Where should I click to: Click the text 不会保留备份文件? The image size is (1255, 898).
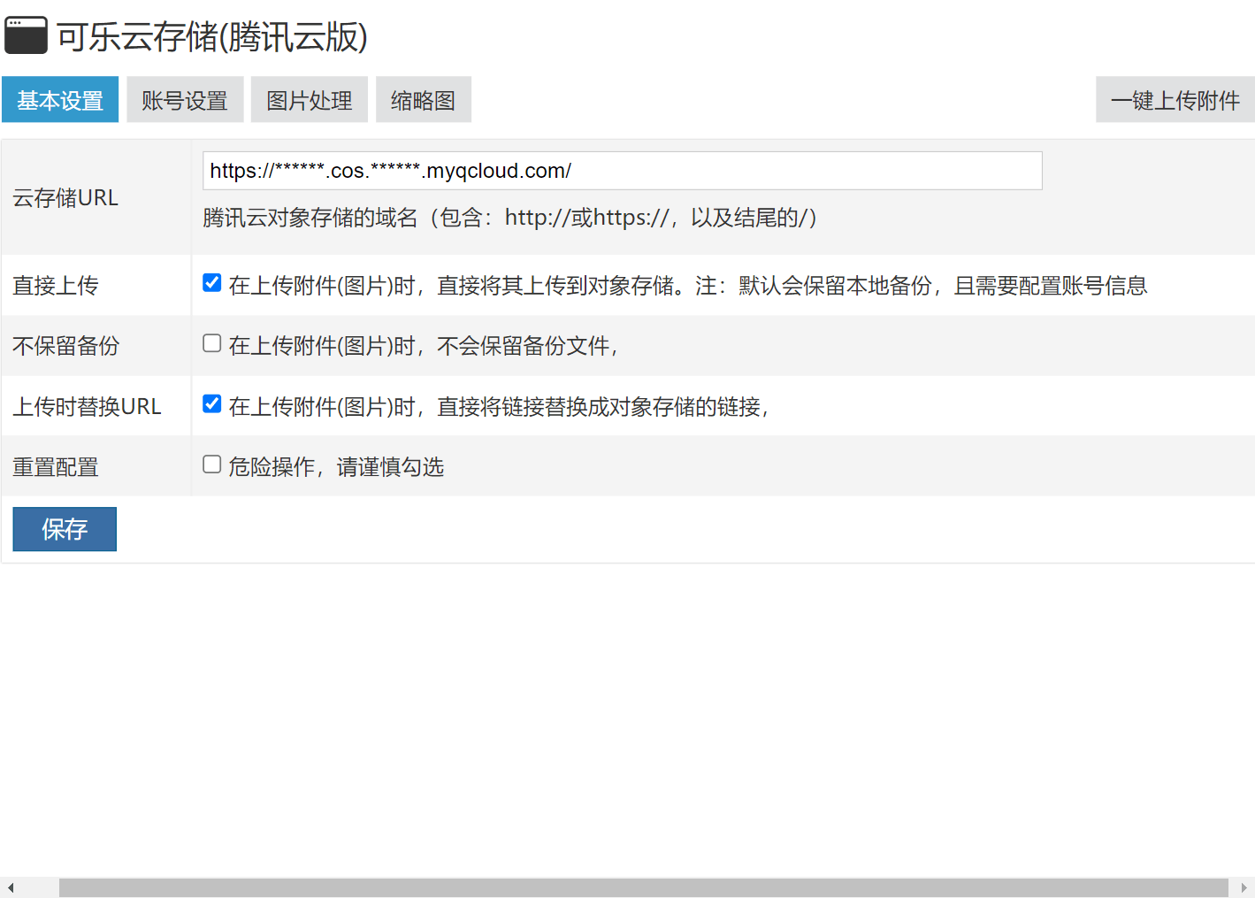click(x=524, y=346)
